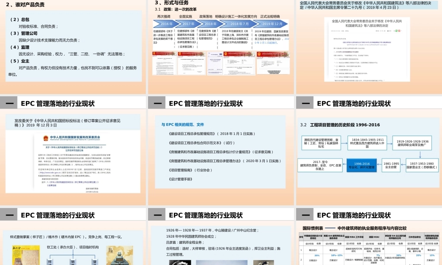Click the highlighted blue 1996-2016 box
This screenshot has width=442, height=265.
click(362, 165)
